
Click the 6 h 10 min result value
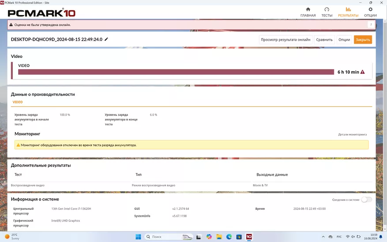click(x=348, y=72)
